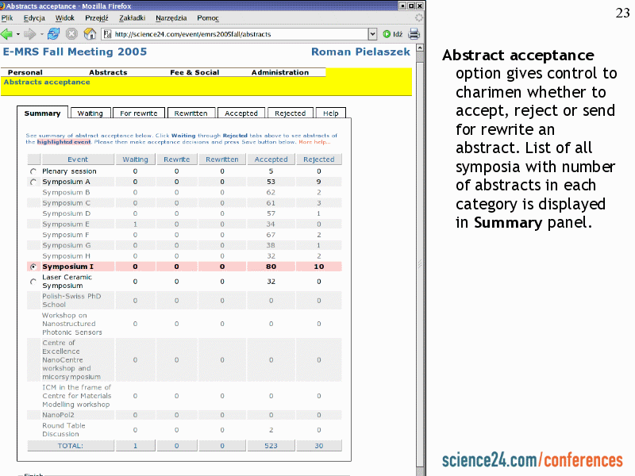This screenshot has width=635, height=476.
Task: Go to the Home page icon
Action: [x=90, y=34]
